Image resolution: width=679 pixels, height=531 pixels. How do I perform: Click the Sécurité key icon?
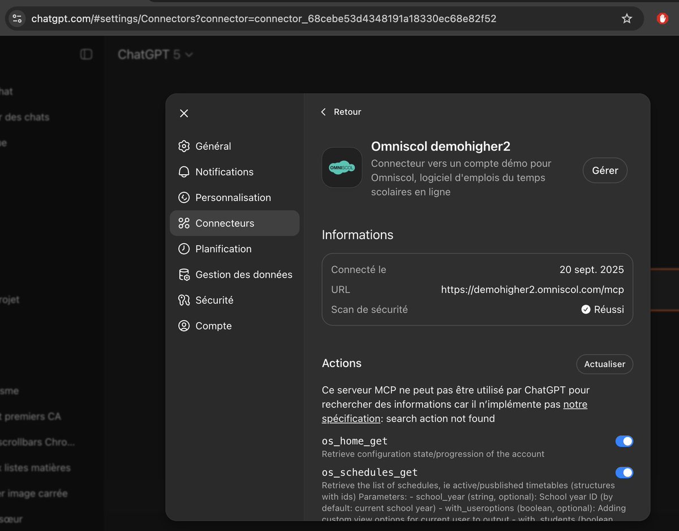pos(184,300)
